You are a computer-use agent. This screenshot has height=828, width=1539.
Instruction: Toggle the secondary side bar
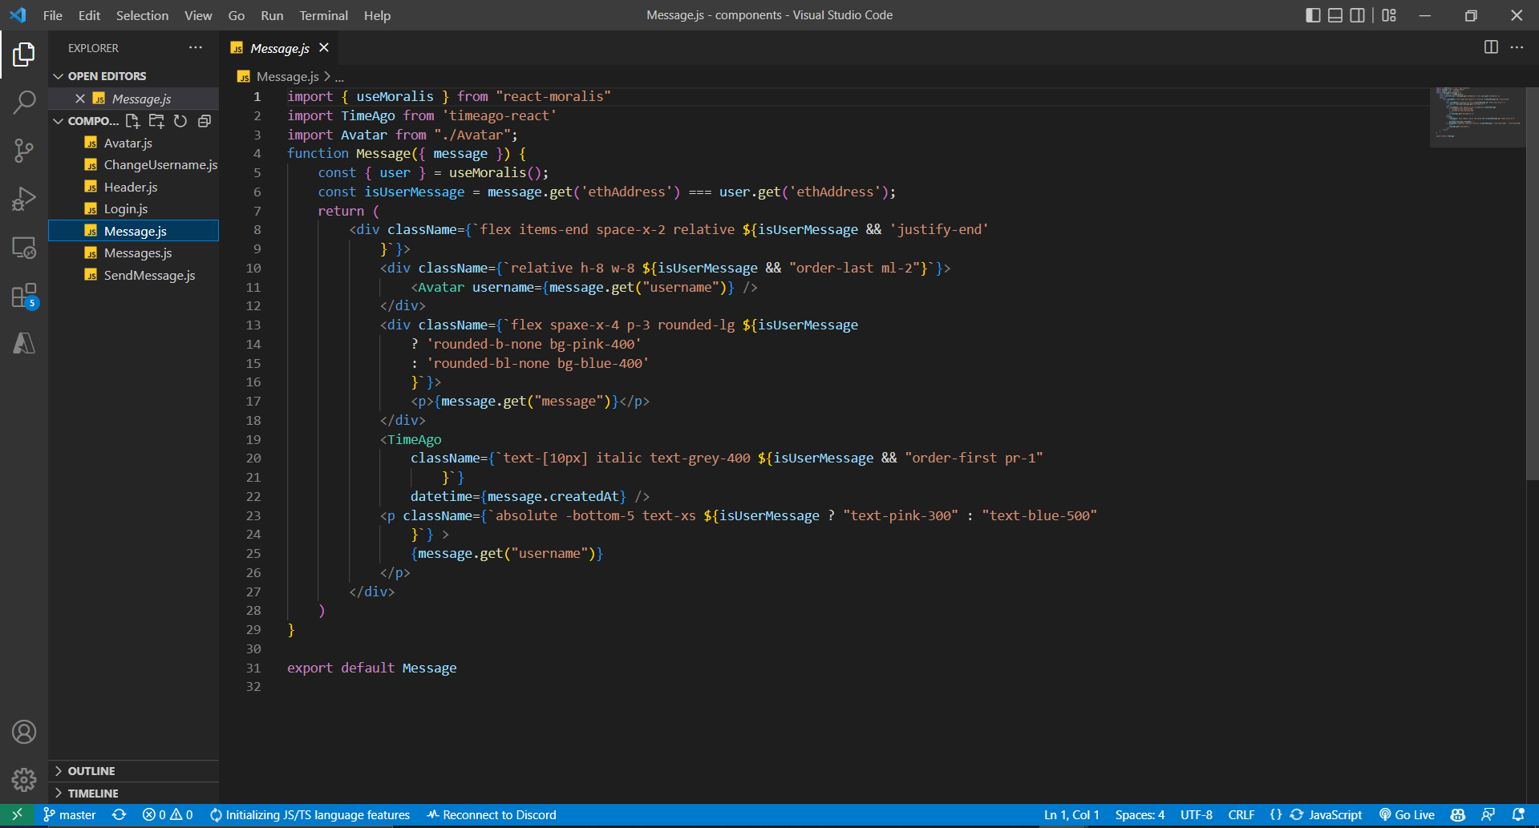click(1357, 14)
